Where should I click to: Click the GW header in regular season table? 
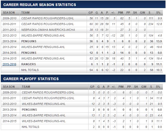pyautogui.click(x=143, y=13)
